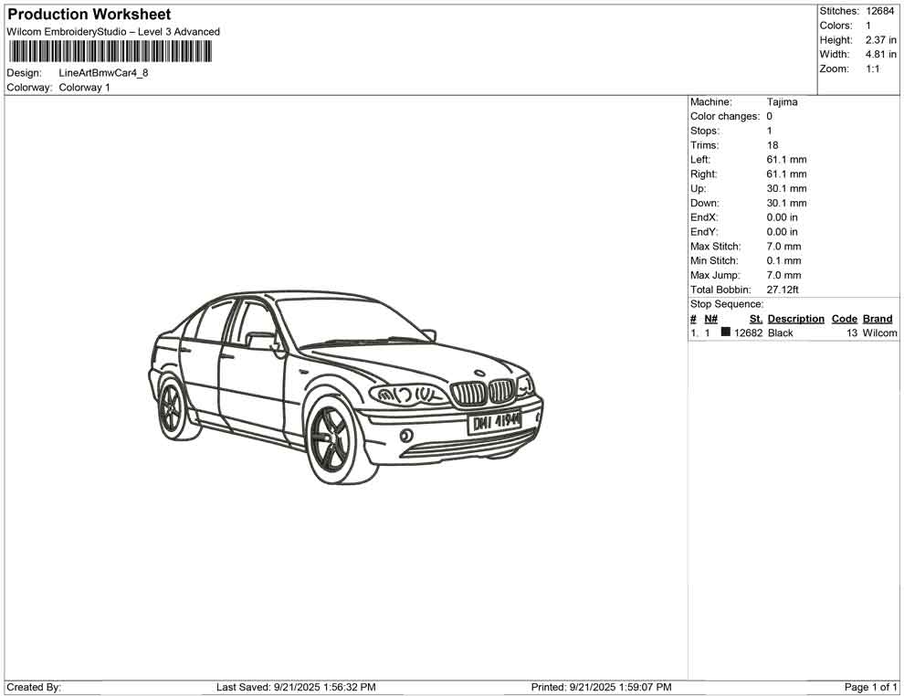Click the St. column header
904x696 pixels.
click(x=756, y=319)
